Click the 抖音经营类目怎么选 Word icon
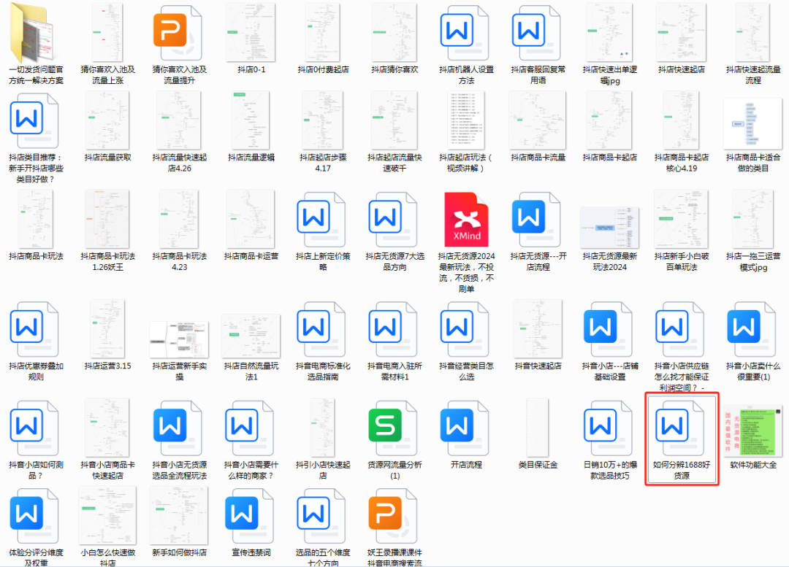The image size is (789, 567). 465,329
